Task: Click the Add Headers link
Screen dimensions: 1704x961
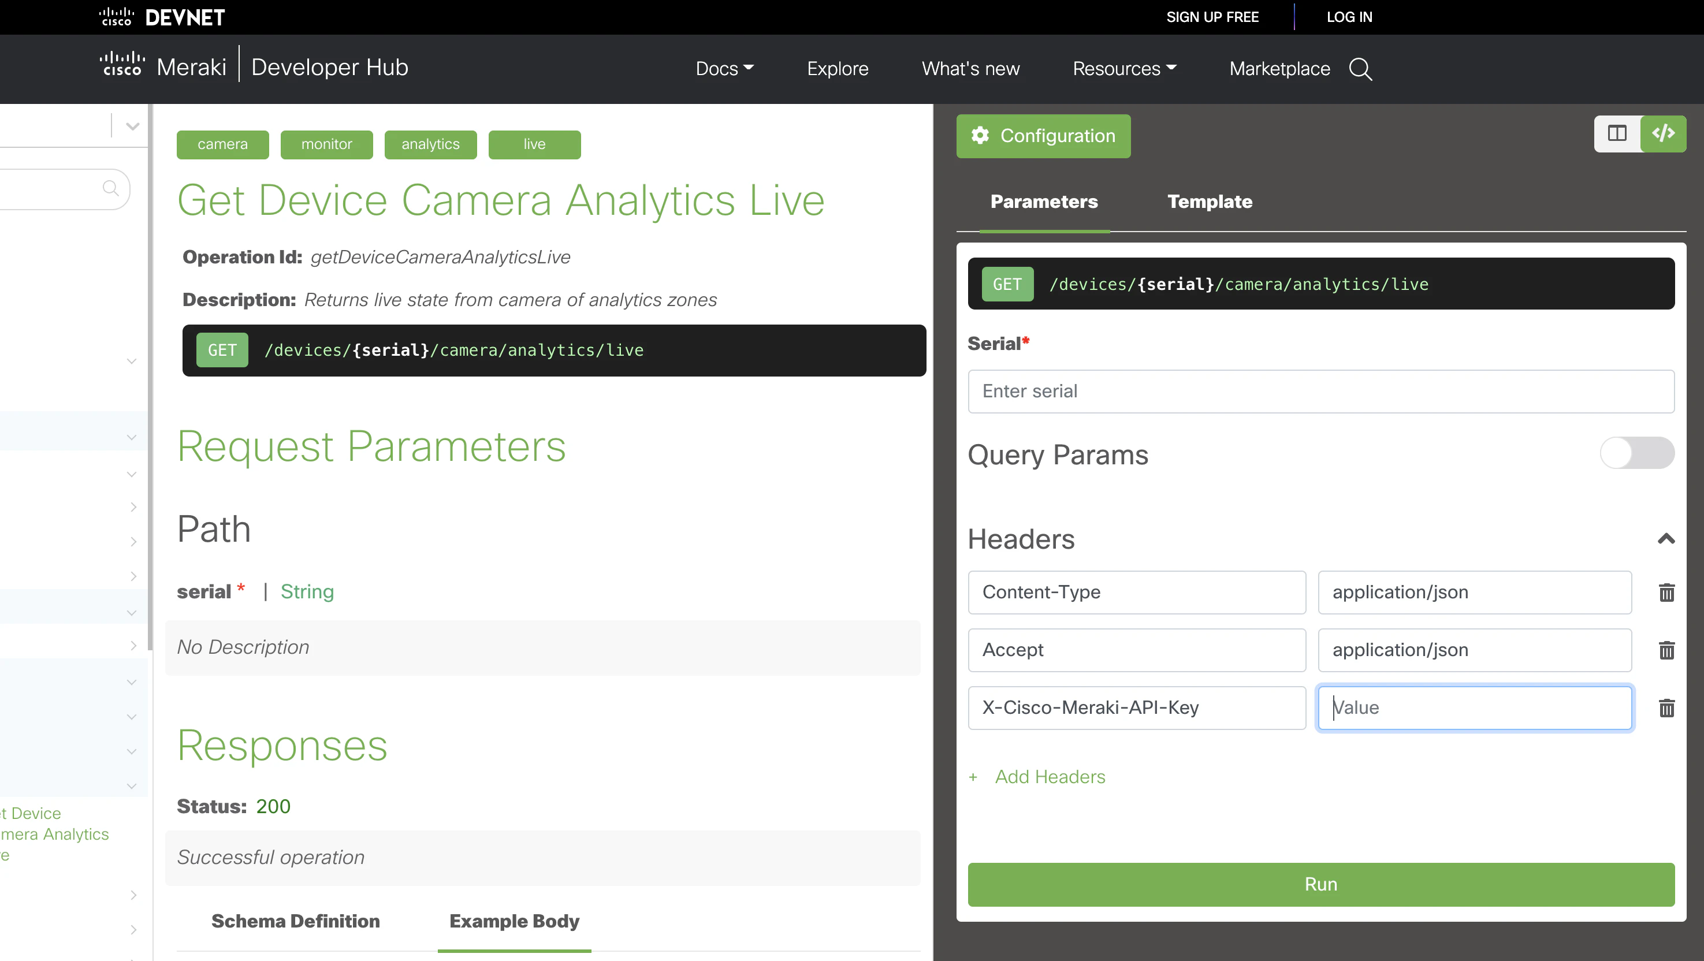Action: pos(1037,776)
